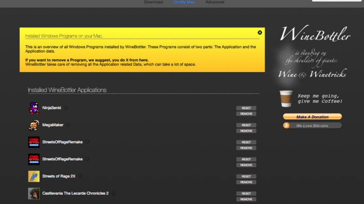The width and height of the screenshot is (364, 204).
Task: Click the Make A Donation button
Action: point(312,117)
